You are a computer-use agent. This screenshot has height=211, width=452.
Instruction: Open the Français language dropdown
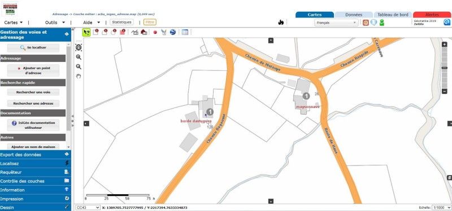click(x=336, y=23)
